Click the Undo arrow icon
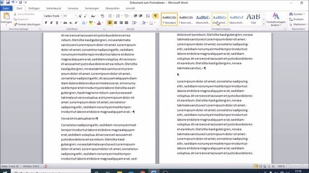The width and height of the screenshot is (309, 173). (x=13, y=2)
